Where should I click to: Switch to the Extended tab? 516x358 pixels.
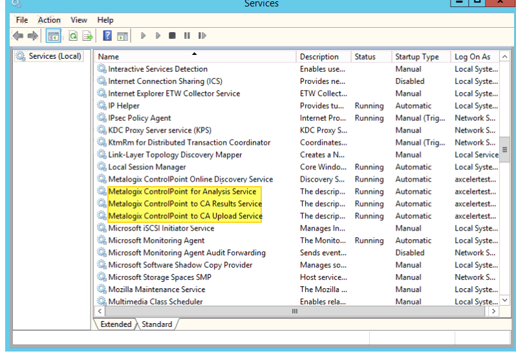pyautogui.click(x=116, y=324)
